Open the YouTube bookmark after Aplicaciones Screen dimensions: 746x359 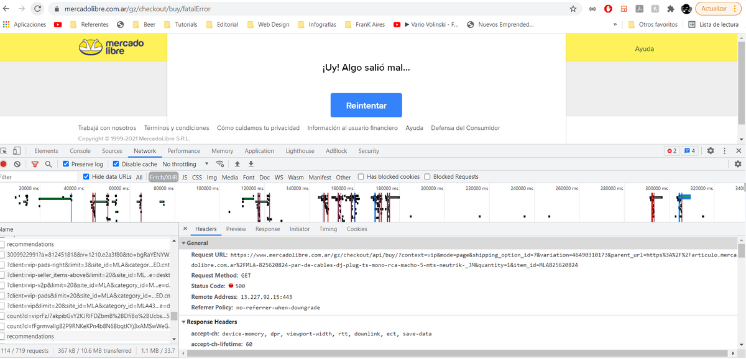coord(58,25)
